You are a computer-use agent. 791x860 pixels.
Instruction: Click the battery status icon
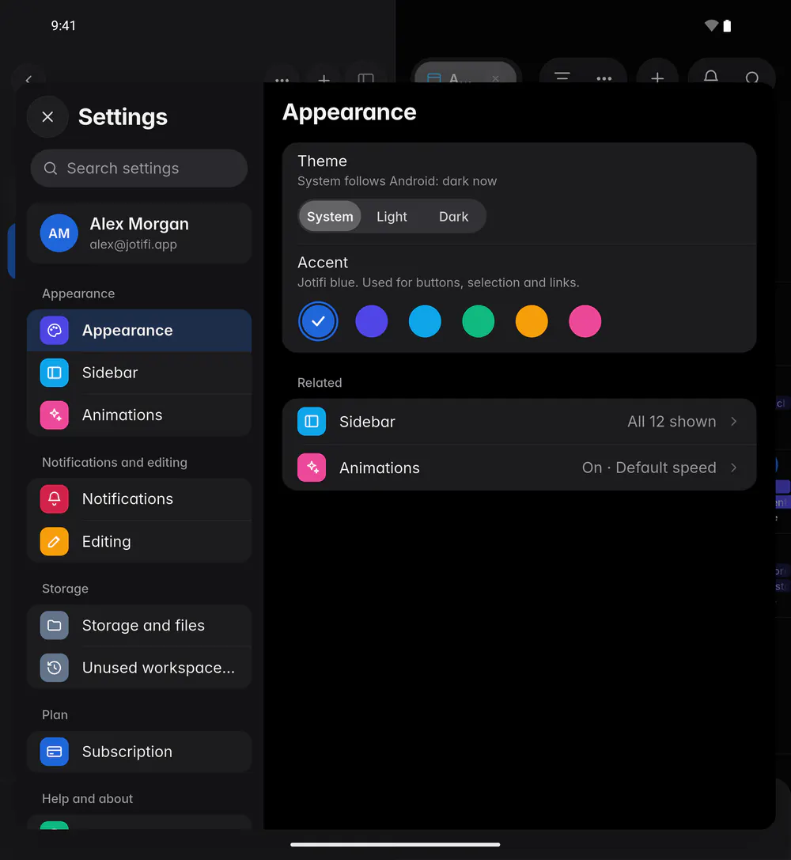pos(727,26)
